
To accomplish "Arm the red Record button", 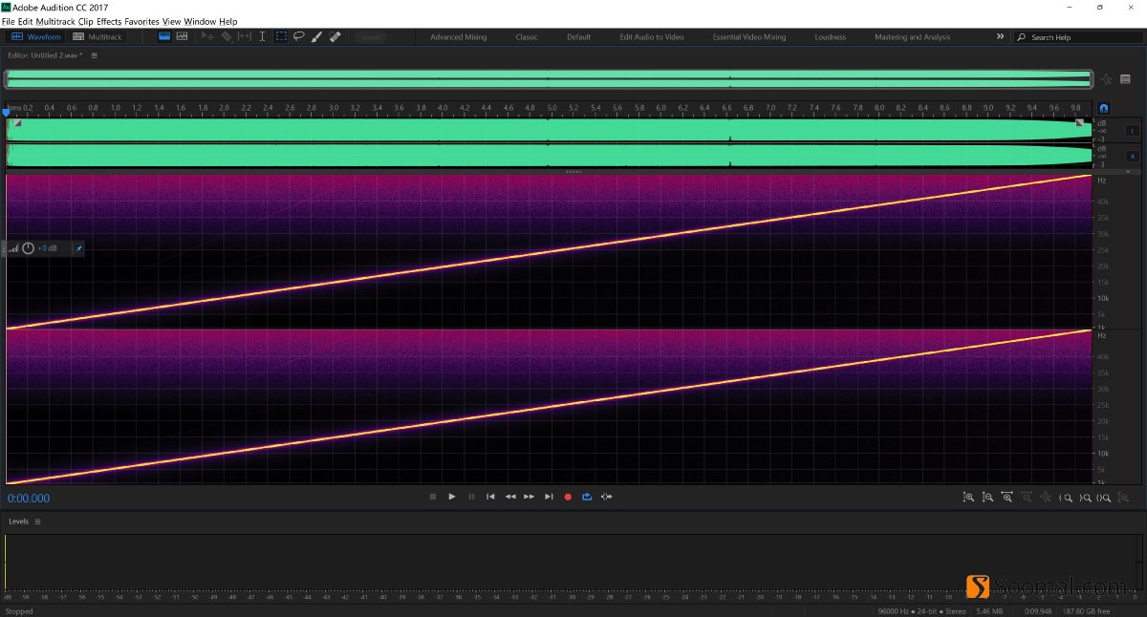I will pyautogui.click(x=568, y=497).
